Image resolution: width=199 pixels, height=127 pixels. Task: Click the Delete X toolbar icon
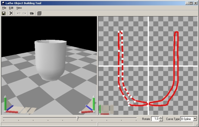point(11,13)
